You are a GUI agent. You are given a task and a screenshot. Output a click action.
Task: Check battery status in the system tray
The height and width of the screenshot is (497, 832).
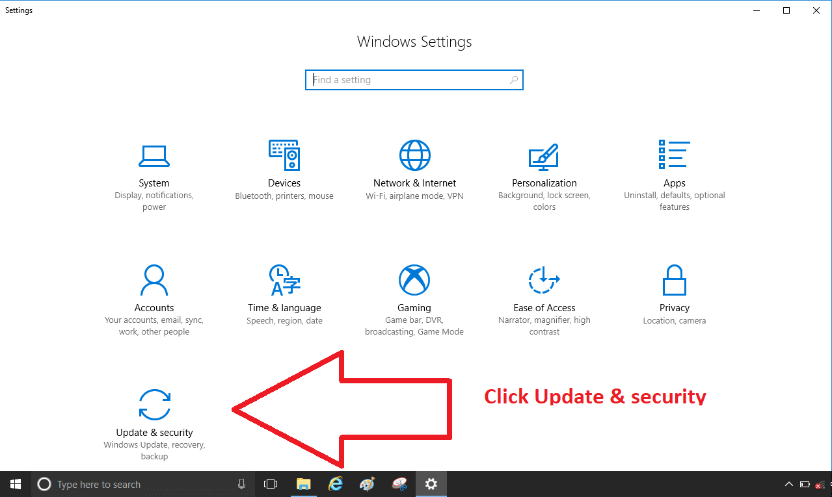coord(804,484)
